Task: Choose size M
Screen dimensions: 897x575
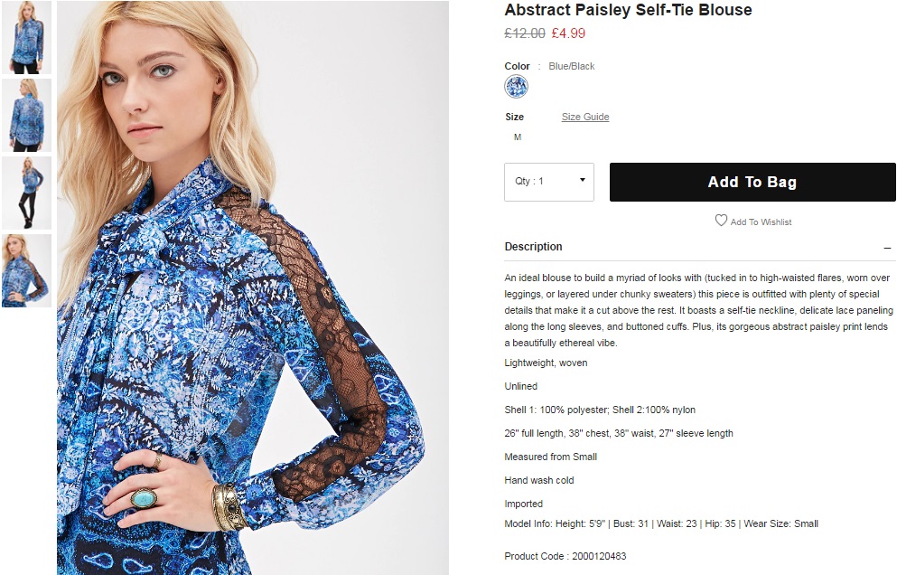Action: click(517, 137)
